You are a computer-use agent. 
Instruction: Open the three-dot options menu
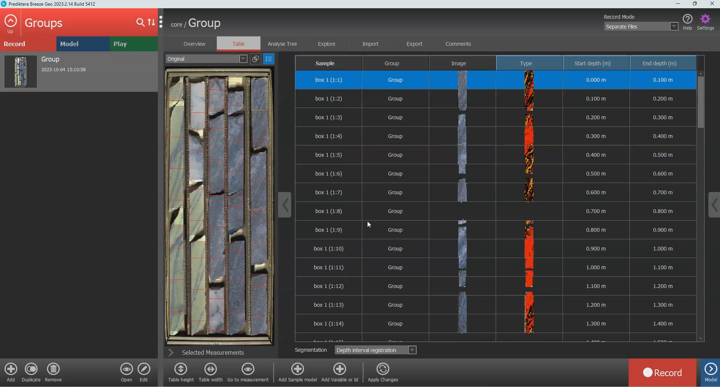[161, 22]
